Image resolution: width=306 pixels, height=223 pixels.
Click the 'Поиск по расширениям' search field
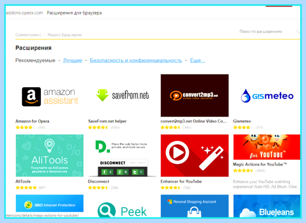click(261, 32)
